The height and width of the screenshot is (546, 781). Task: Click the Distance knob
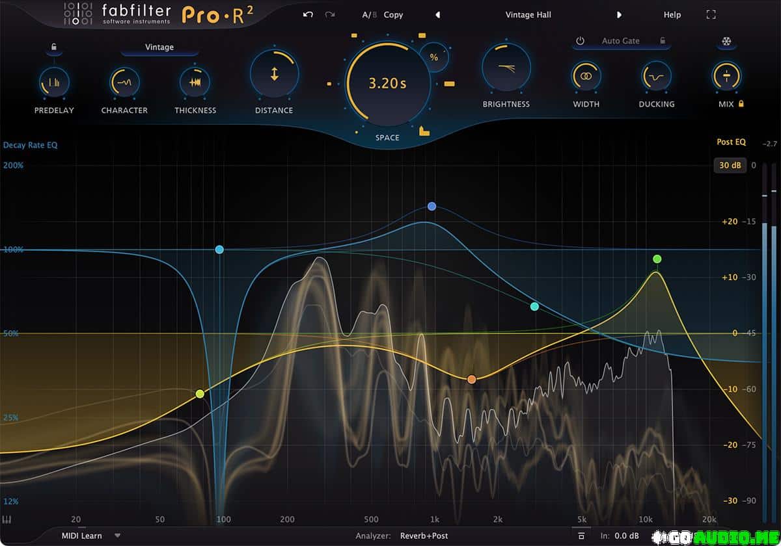[274, 74]
